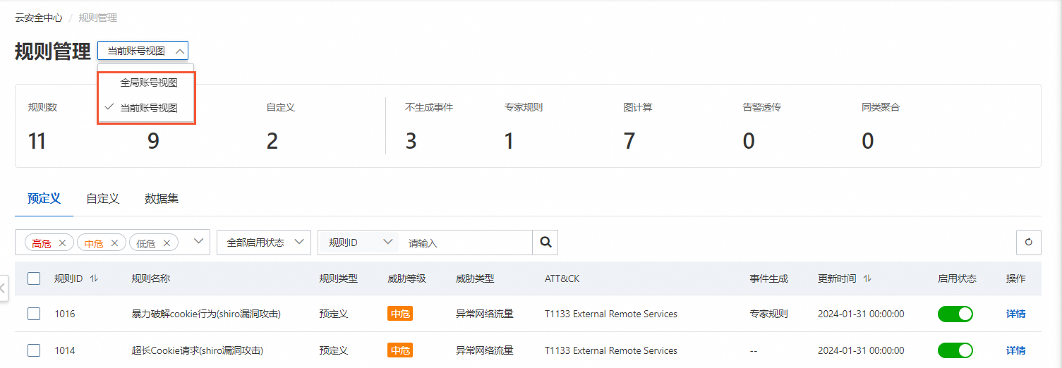Remove the 低危 filter tag
1062x368 pixels.
point(167,243)
